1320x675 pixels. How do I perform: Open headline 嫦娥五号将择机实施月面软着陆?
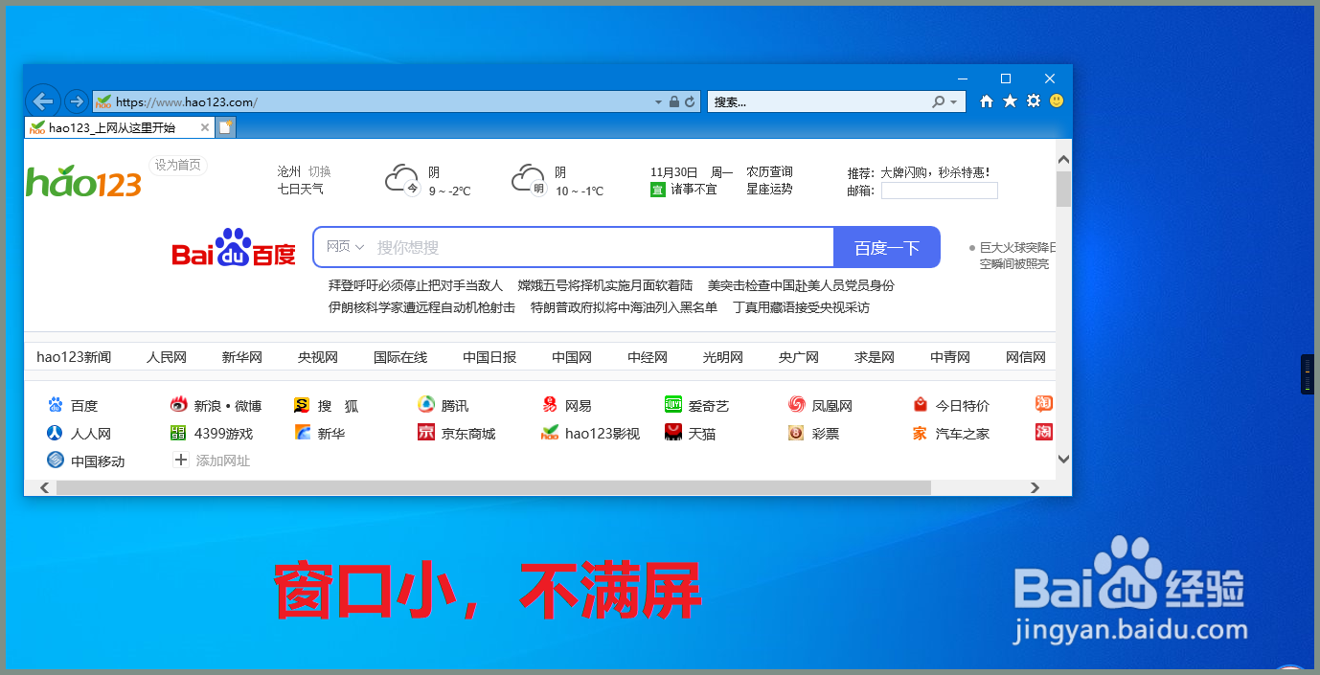pos(605,285)
